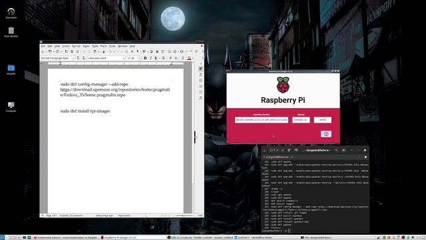Image resolution: width=426 pixels, height=240 pixels.
Task: Click the Paste icon in Writer toolbar
Action: (95, 51)
